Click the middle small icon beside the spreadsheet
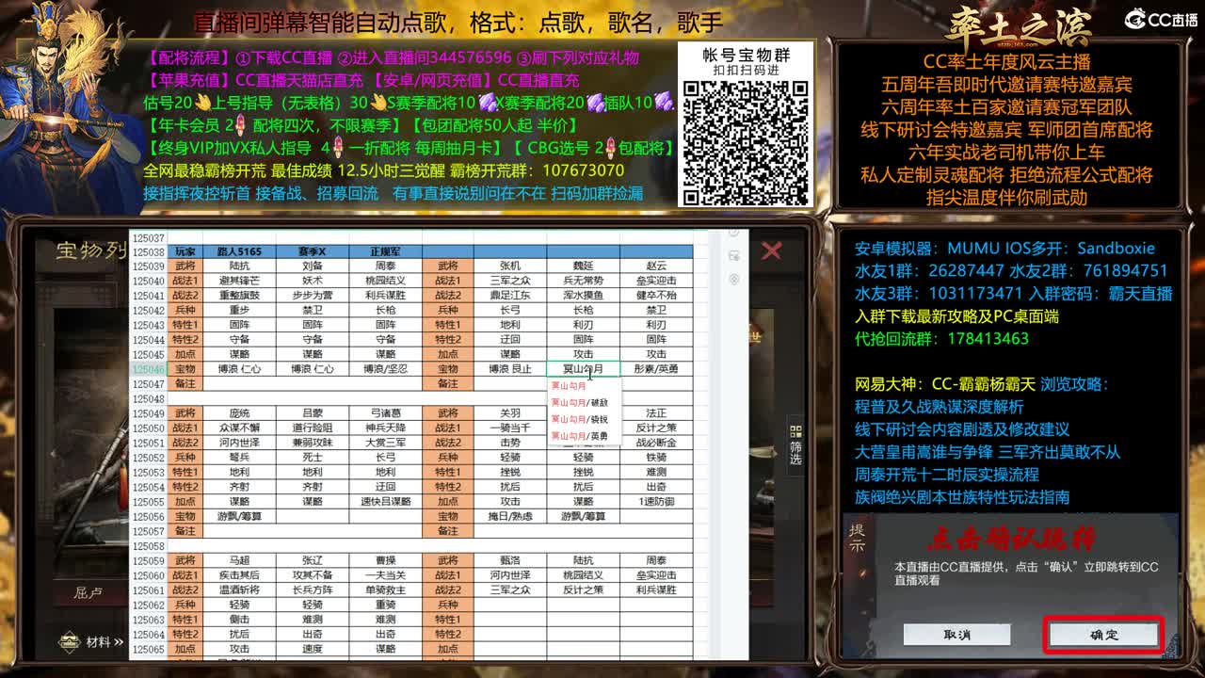Image resolution: width=1205 pixels, height=678 pixels. [734, 257]
